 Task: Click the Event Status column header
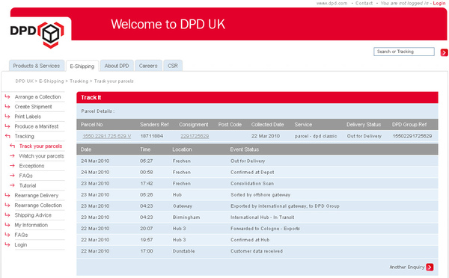[245, 149]
